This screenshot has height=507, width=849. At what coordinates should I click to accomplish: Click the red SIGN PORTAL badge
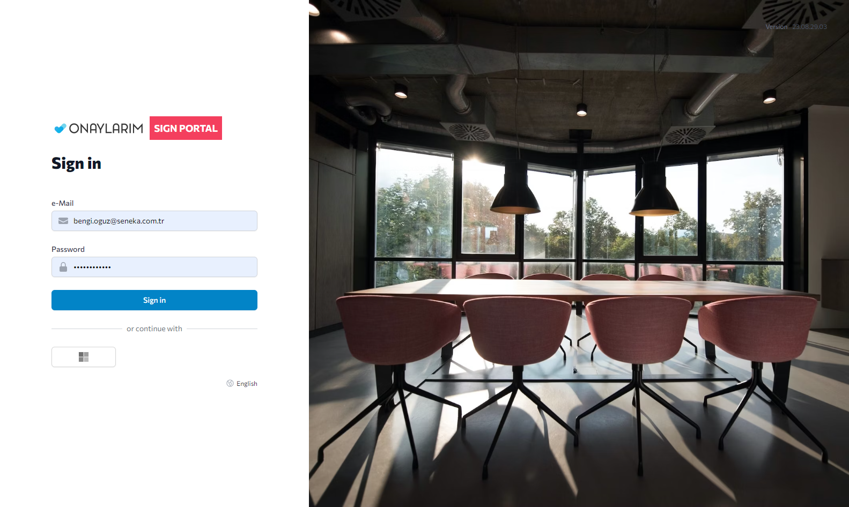[186, 128]
